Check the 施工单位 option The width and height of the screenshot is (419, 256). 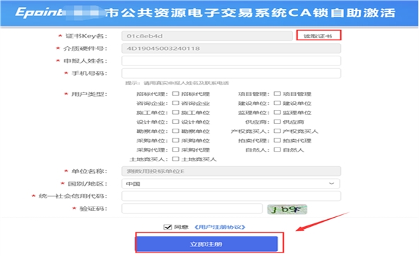(x=175, y=113)
